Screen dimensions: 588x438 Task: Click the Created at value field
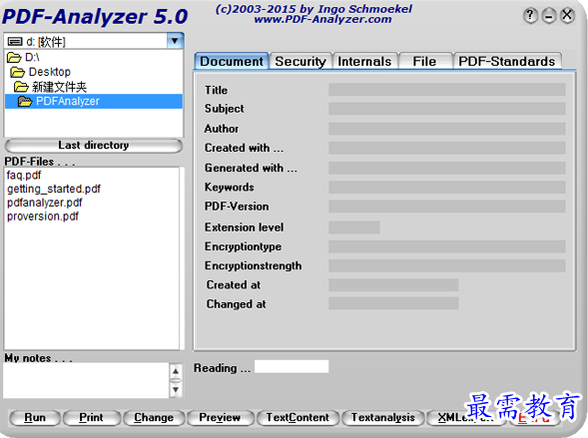click(x=393, y=285)
